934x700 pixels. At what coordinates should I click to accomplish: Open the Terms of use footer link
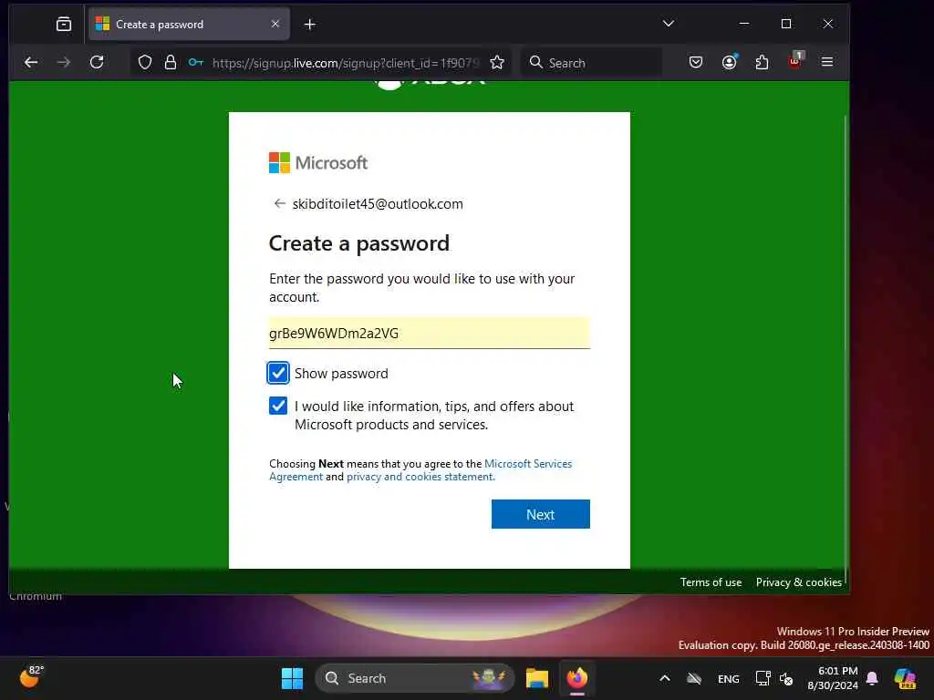[x=711, y=582]
